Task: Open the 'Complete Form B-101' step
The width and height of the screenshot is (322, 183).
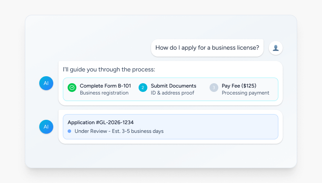Action: [x=105, y=86]
